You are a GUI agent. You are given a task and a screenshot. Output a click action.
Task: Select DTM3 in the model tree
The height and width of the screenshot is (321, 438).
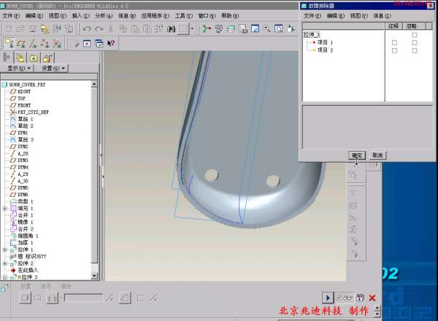click(x=23, y=160)
